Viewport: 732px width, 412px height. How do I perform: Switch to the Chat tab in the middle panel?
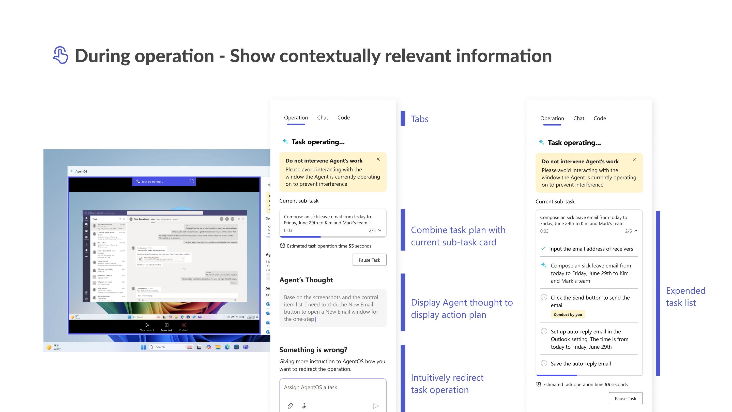[x=323, y=118]
